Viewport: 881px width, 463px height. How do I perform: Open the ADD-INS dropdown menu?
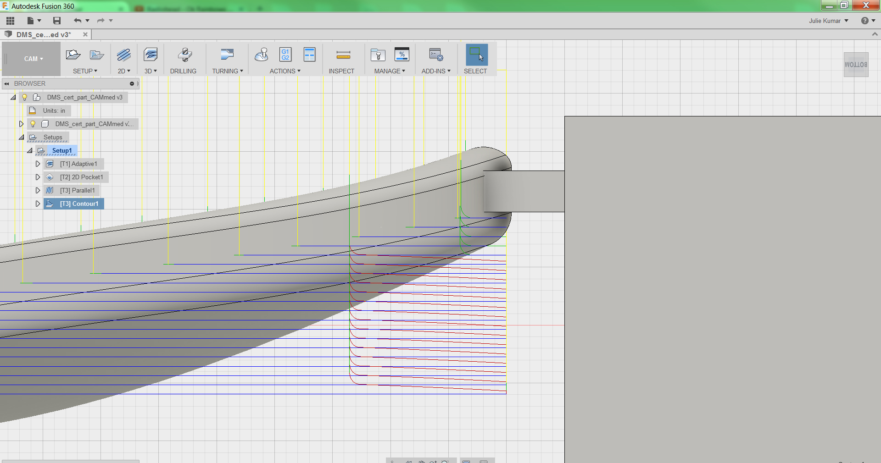click(436, 71)
